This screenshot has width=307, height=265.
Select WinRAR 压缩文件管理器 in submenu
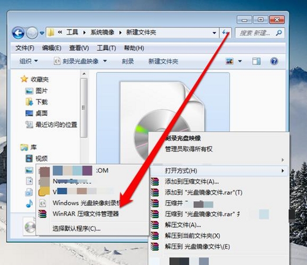click(x=86, y=214)
